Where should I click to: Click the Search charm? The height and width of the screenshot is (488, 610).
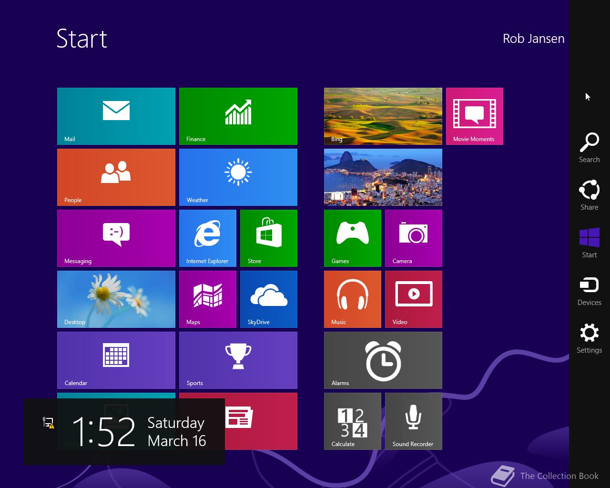(x=590, y=148)
